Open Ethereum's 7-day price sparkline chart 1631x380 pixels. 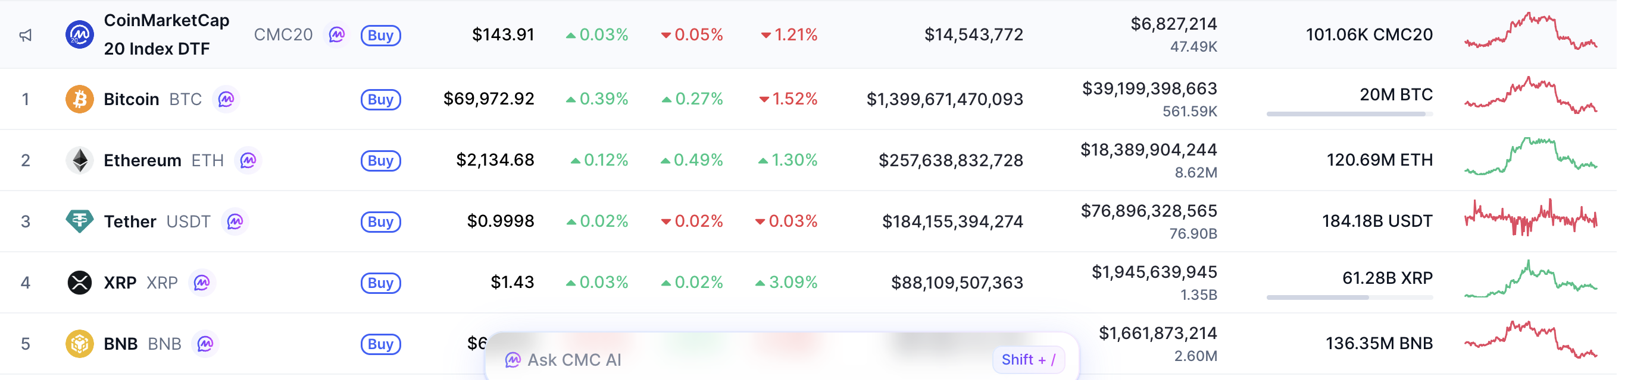(x=1530, y=156)
